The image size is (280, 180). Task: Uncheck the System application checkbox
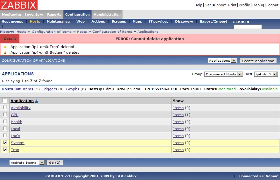[5, 142]
